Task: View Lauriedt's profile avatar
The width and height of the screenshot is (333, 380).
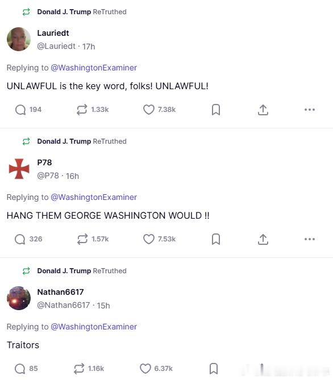Action: [19, 39]
